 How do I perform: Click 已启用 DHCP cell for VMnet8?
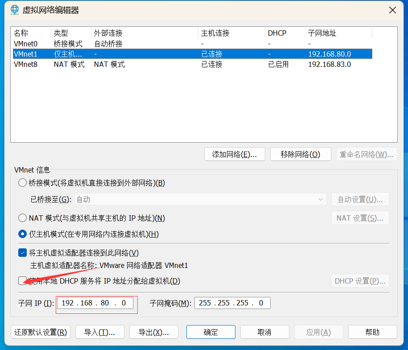[x=278, y=64]
